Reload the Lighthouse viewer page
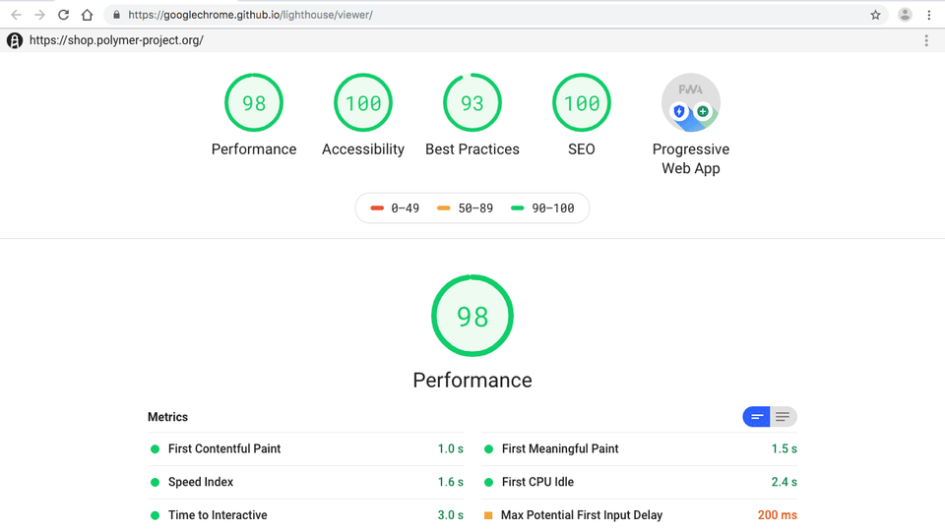This screenshot has width=945, height=531. click(63, 15)
